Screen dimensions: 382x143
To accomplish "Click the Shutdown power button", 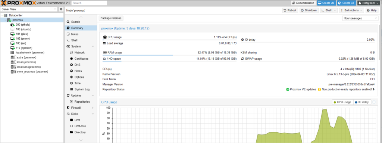I will click(309, 10).
